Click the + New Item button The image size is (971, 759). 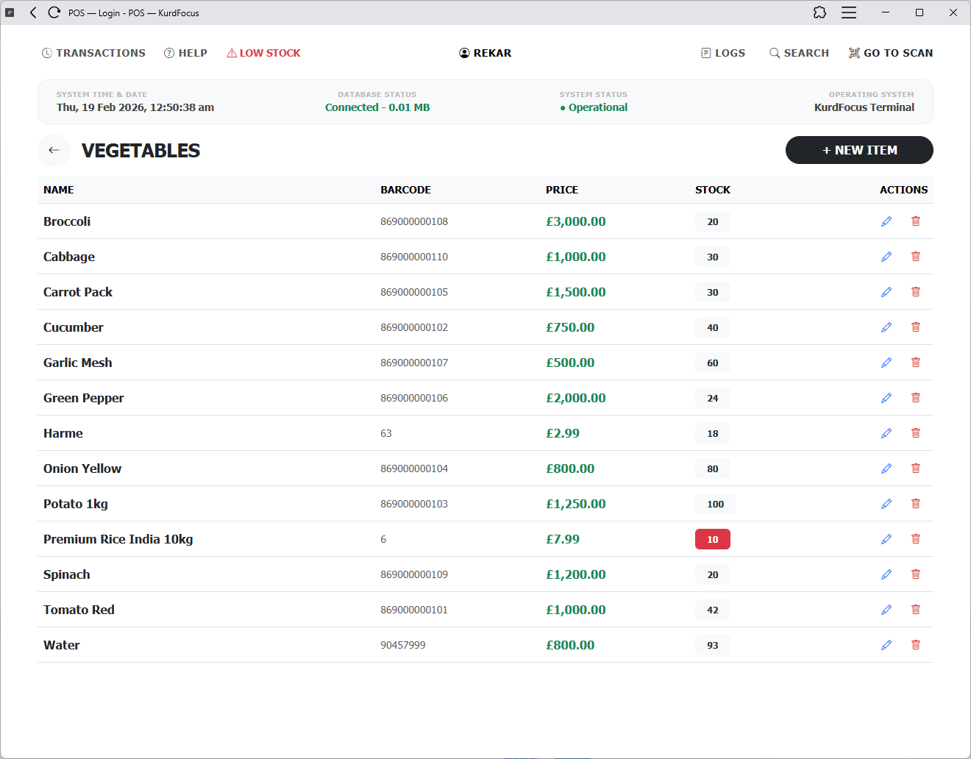point(859,150)
